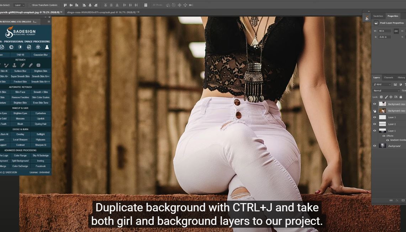The image size is (406, 232).
Task: Click the link layers icon at panel bottom
Action: pyautogui.click(x=391, y=200)
